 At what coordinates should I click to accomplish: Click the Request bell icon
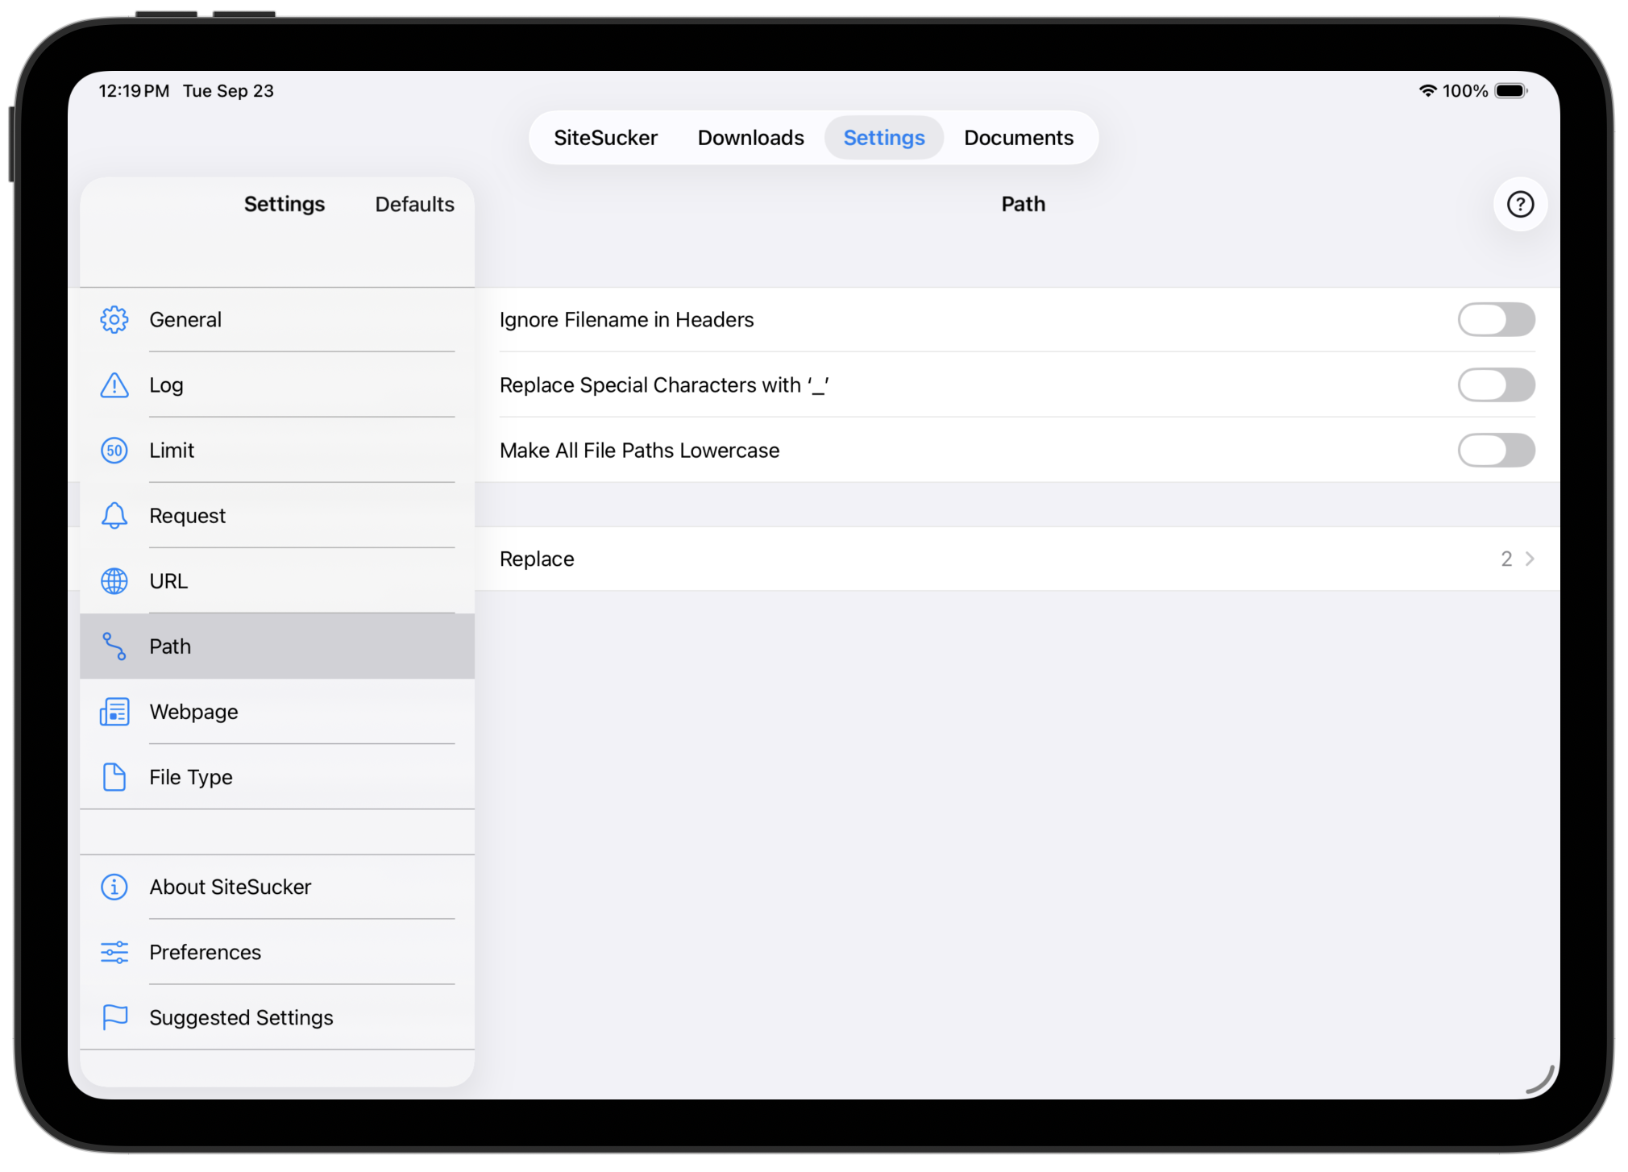pyautogui.click(x=114, y=516)
